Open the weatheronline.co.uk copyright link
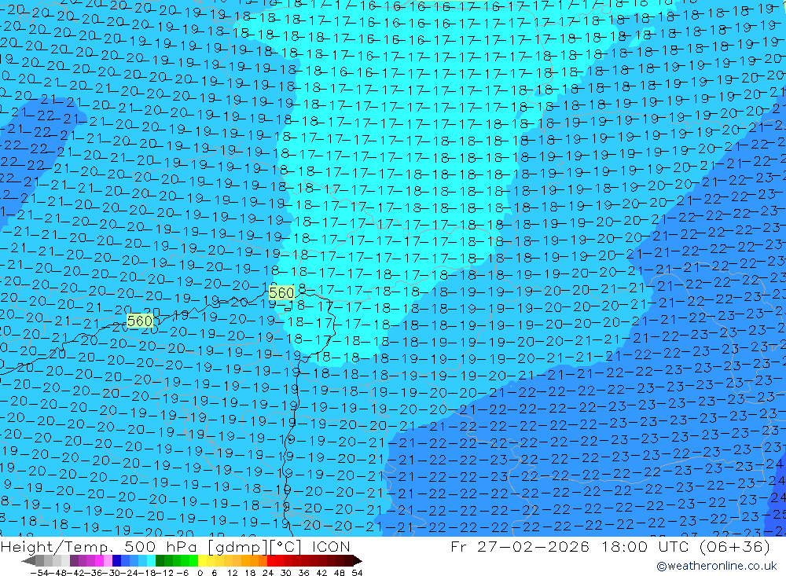 pos(716,566)
